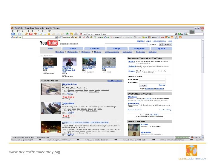
Task: Click the page loading progress bar in status bar
Action: click(182, 137)
